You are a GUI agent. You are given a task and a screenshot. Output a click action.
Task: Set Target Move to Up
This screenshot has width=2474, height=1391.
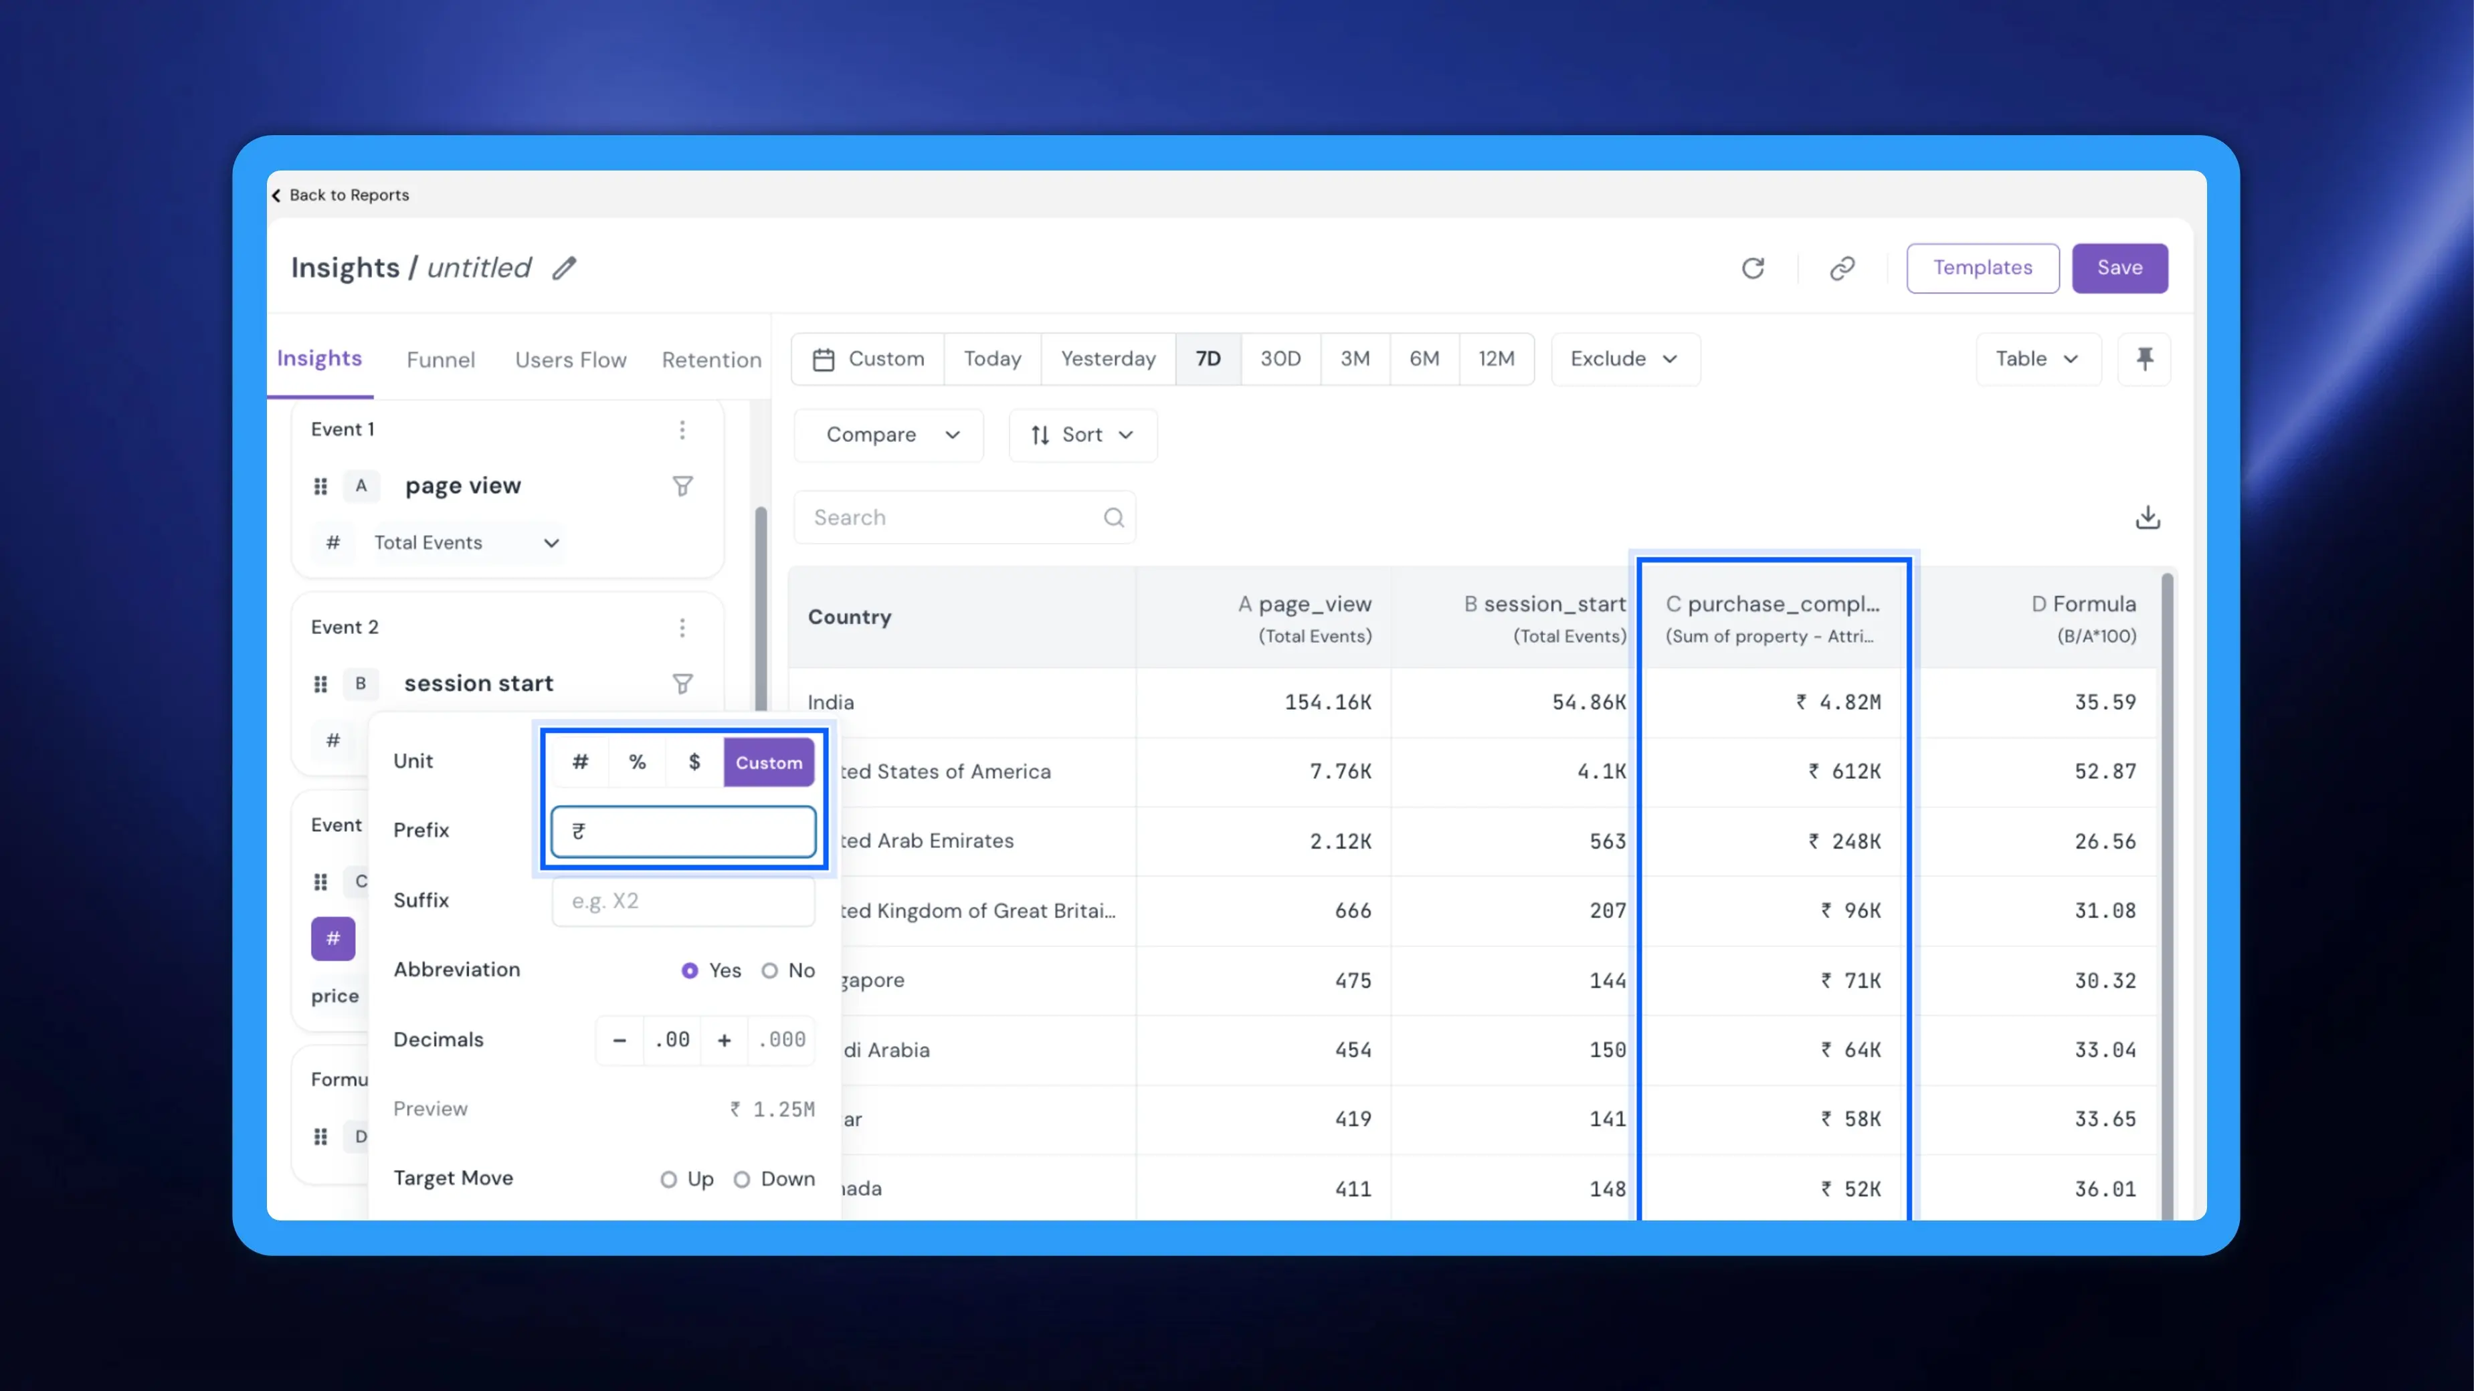pyautogui.click(x=668, y=1179)
